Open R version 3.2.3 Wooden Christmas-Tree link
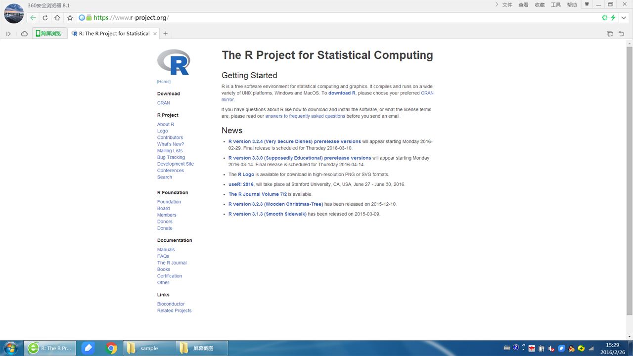Screen dimensions: 633x356 coord(275,204)
